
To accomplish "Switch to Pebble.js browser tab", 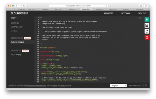I will [x=113, y=9].
